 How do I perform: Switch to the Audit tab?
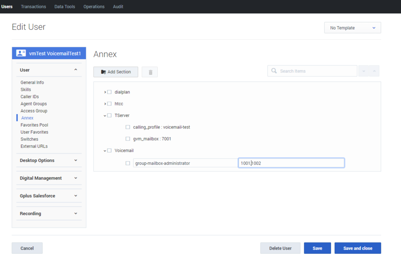[x=118, y=7]
